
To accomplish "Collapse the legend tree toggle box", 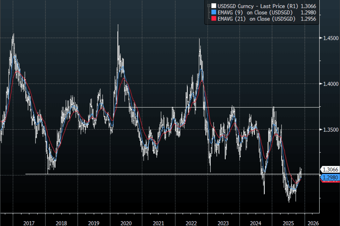I will pos(208,6).
